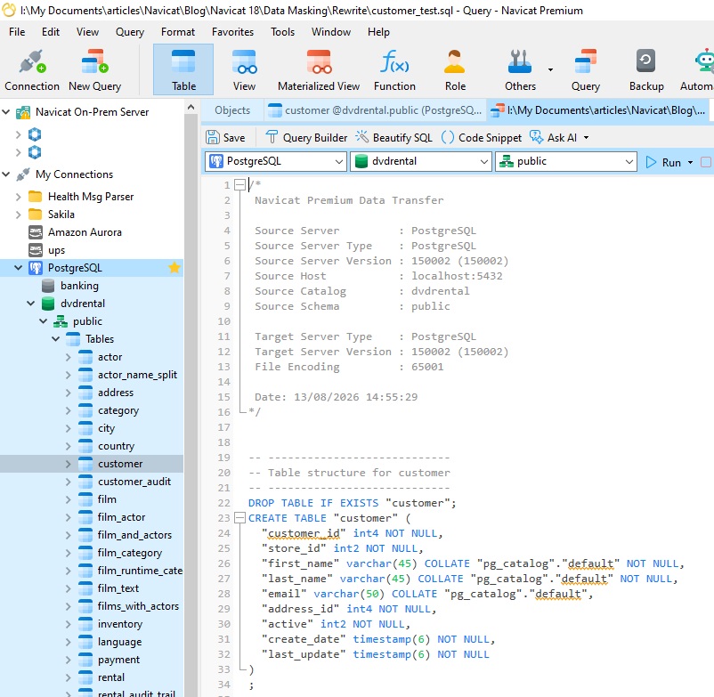Switch to customer @dvdrental.public tab
Viewport: 714px width, 697px height.
tap(374, 110)
